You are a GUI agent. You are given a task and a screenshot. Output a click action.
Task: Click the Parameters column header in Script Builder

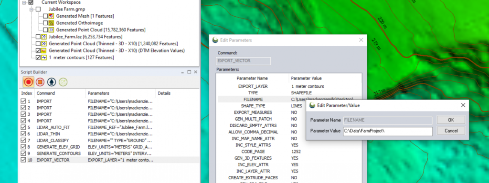click(x=120, y=93)
